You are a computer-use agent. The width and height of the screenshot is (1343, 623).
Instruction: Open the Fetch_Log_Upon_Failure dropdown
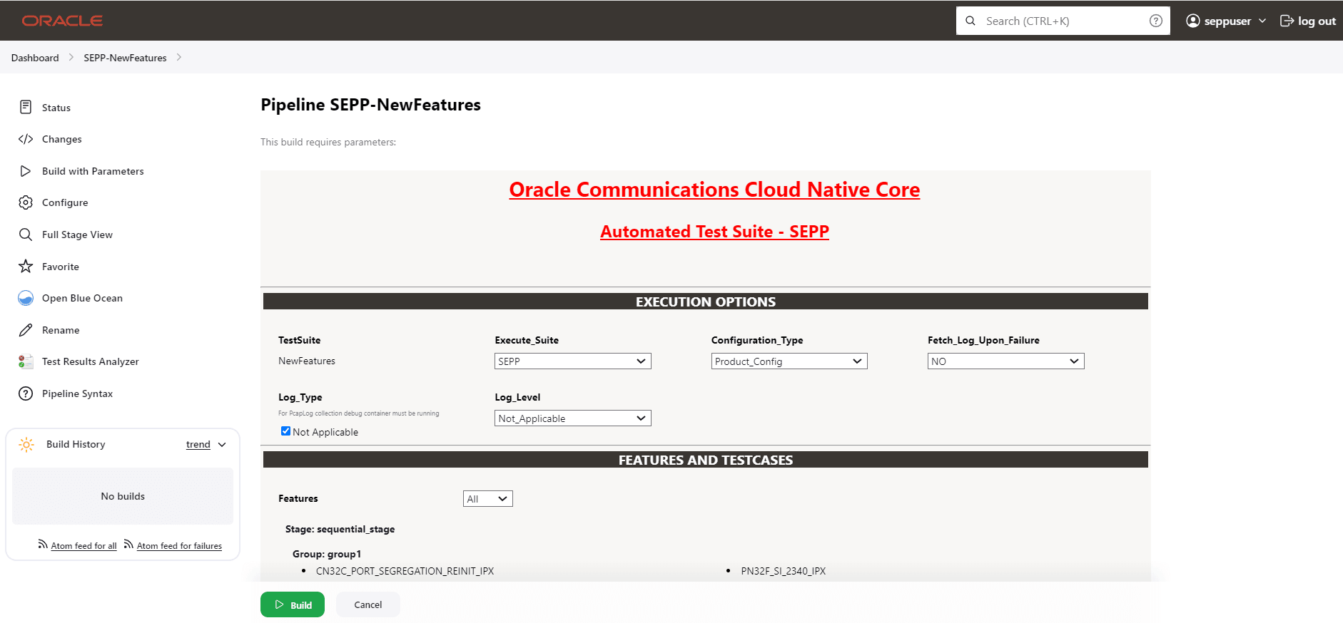coord(1006,361)
